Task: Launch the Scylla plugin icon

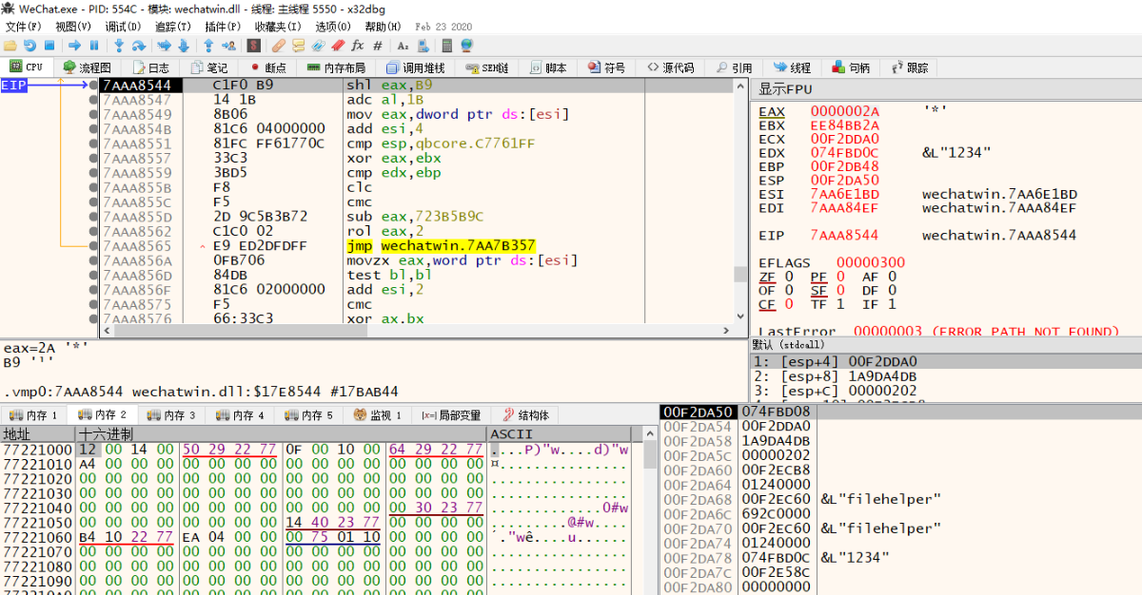Action: click(x=253, y=46)
